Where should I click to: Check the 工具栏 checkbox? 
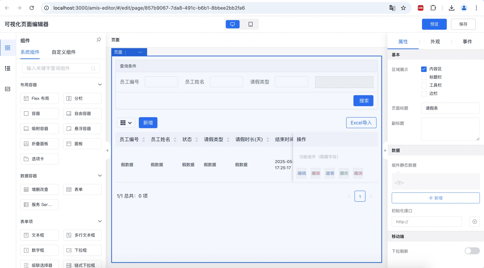tap(424, 85)
